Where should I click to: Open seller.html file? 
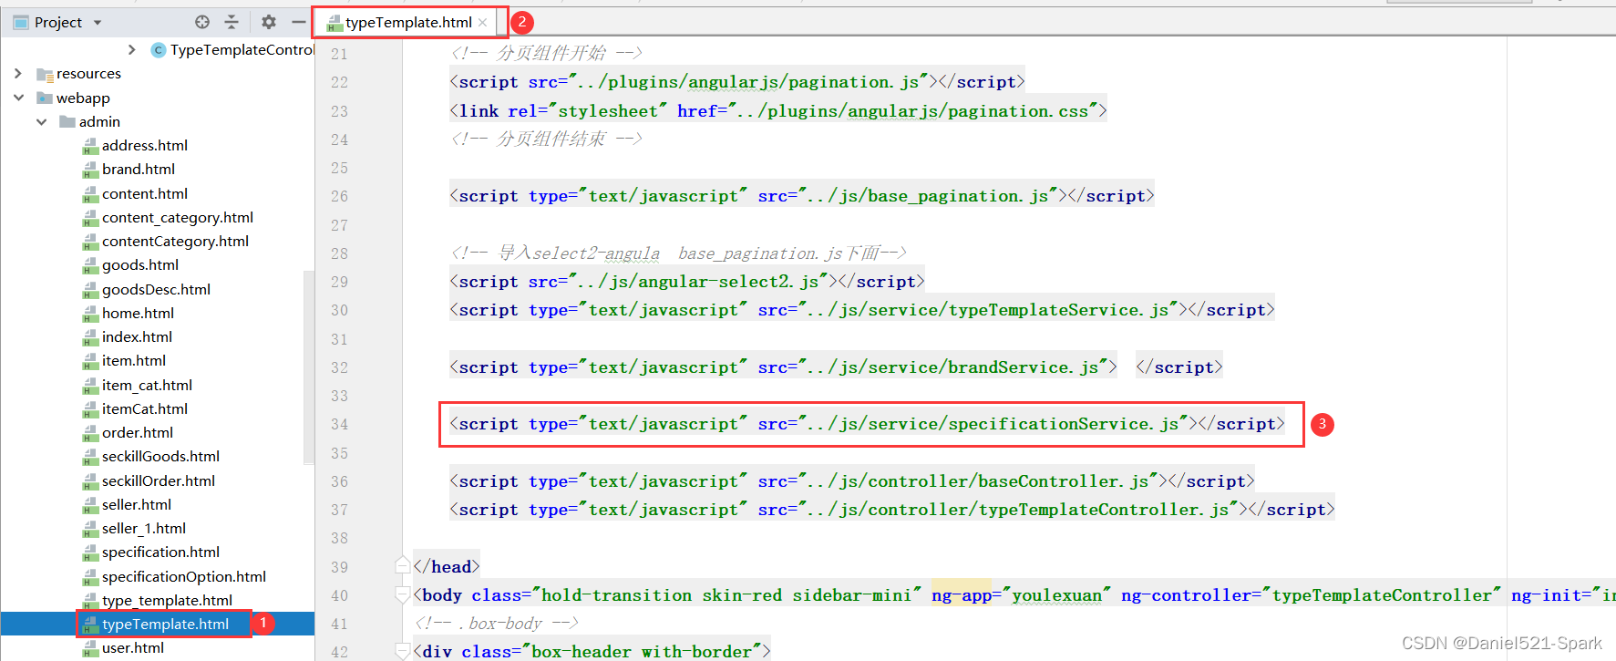click(x=137, y=504)
